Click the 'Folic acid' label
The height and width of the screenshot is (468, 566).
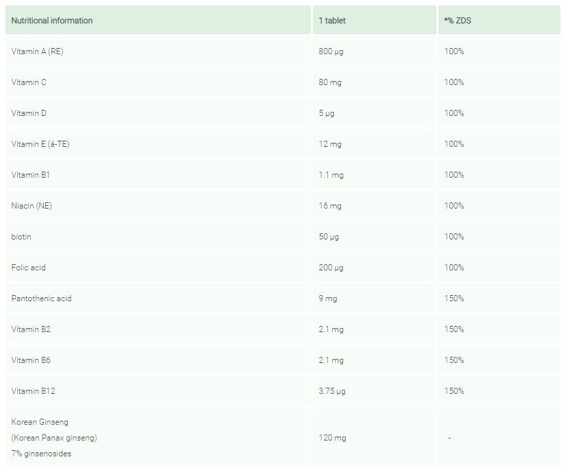[29, 268]
